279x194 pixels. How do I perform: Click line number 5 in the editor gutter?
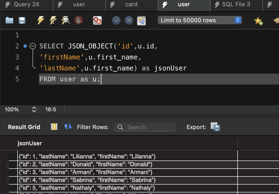17,79
